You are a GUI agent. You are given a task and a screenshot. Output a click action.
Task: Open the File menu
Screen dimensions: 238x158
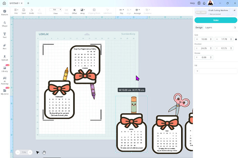[16, 11]
